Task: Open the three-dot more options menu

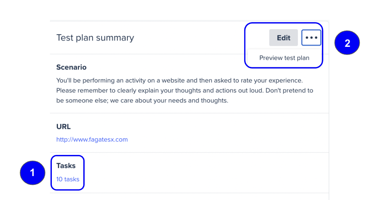Action: click(311, 38)
